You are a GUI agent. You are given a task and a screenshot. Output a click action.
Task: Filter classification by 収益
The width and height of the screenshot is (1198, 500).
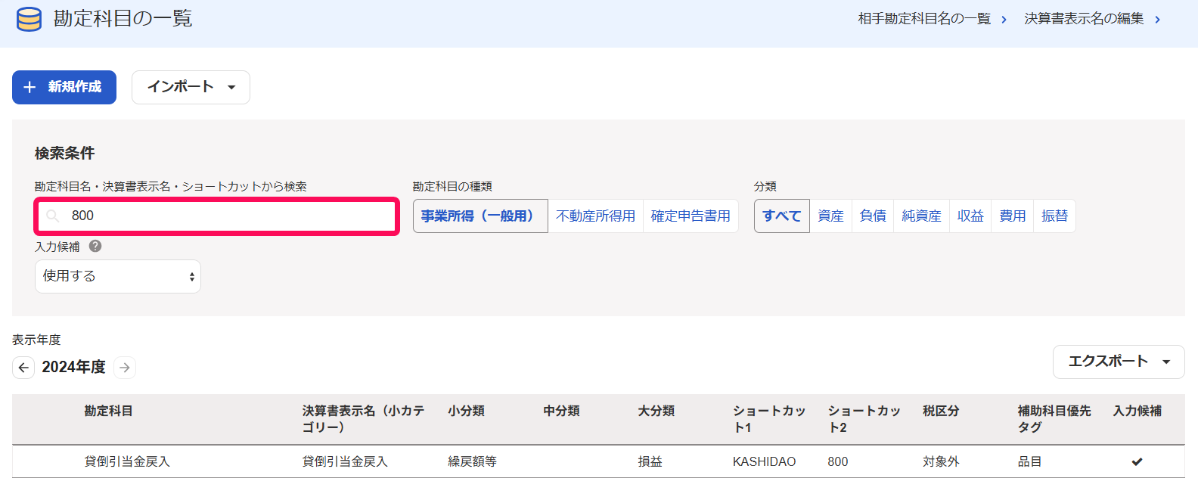pyautogui.click(x=970, y=216)
